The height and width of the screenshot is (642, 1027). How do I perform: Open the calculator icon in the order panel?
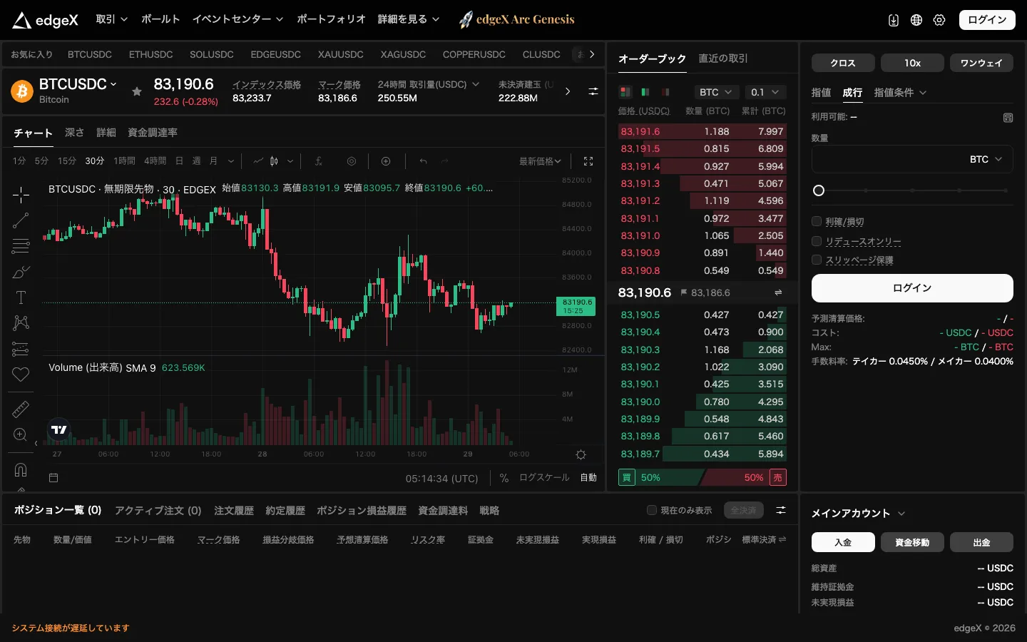tap(1008, 118)
